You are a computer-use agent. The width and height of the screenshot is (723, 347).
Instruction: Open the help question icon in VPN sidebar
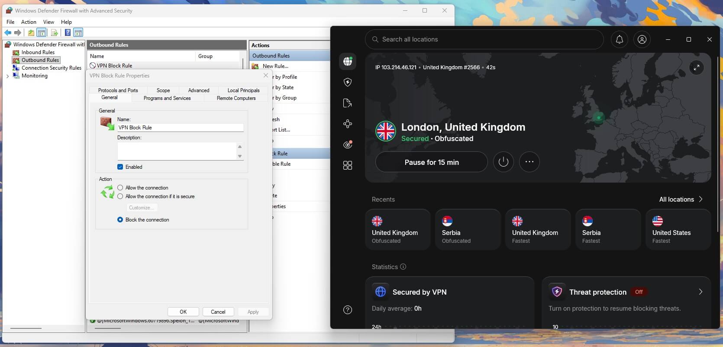coord(348,310)
